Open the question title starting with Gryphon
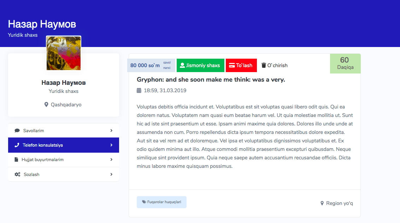The width and height of the screenshot is (400, 223). click(211, 80)
